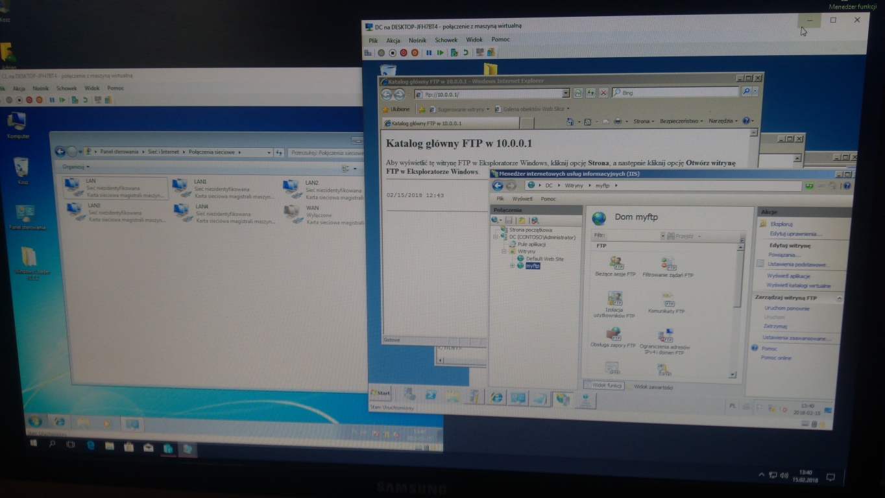Screen dimensions: 885x498
Task: Open Obsługa zapory FTP feature
Action: click(x=612, y=338)
